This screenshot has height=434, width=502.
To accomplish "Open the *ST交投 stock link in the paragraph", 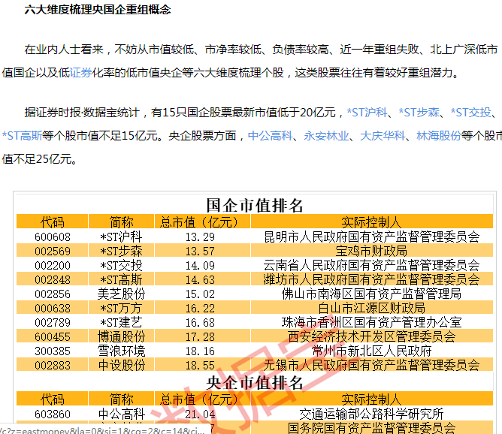I will coord(471,113).
